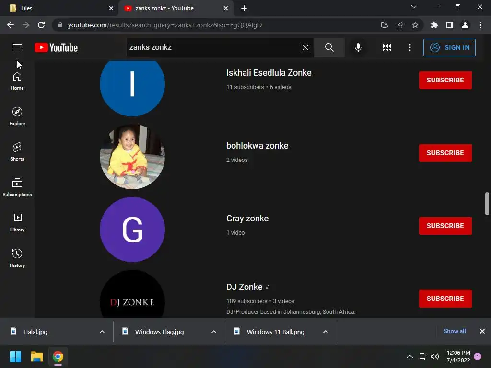Click the SIGN IN button
The width and height of the screenshot is (491, 368).
(x=449, y=47)
